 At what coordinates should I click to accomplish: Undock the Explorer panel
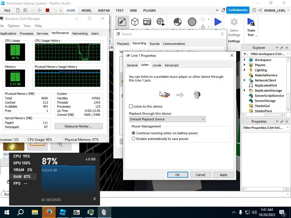point(282,48)
